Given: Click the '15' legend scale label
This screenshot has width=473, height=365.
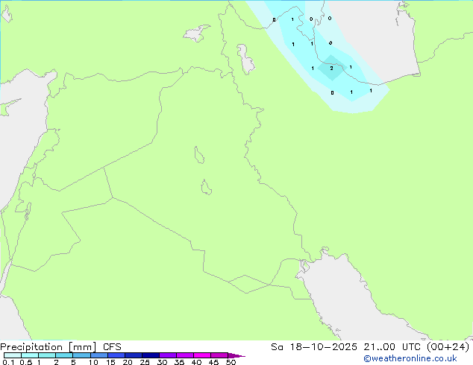Looking at the screenshot, I should [110, 362].
